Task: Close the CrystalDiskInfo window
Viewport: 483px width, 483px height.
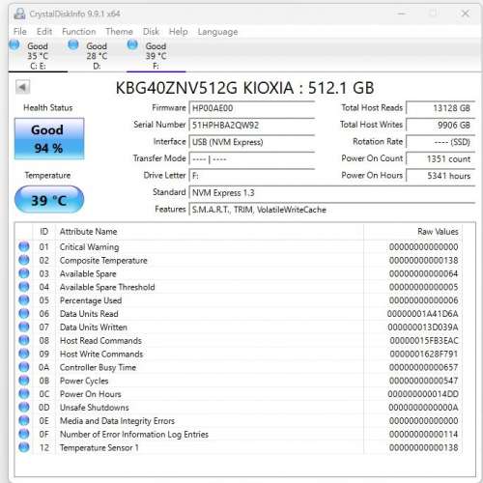Action: click(x=466, y=14)
